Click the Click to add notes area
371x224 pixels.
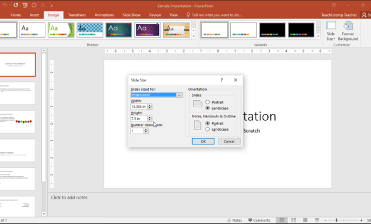(x=69, y=197)
